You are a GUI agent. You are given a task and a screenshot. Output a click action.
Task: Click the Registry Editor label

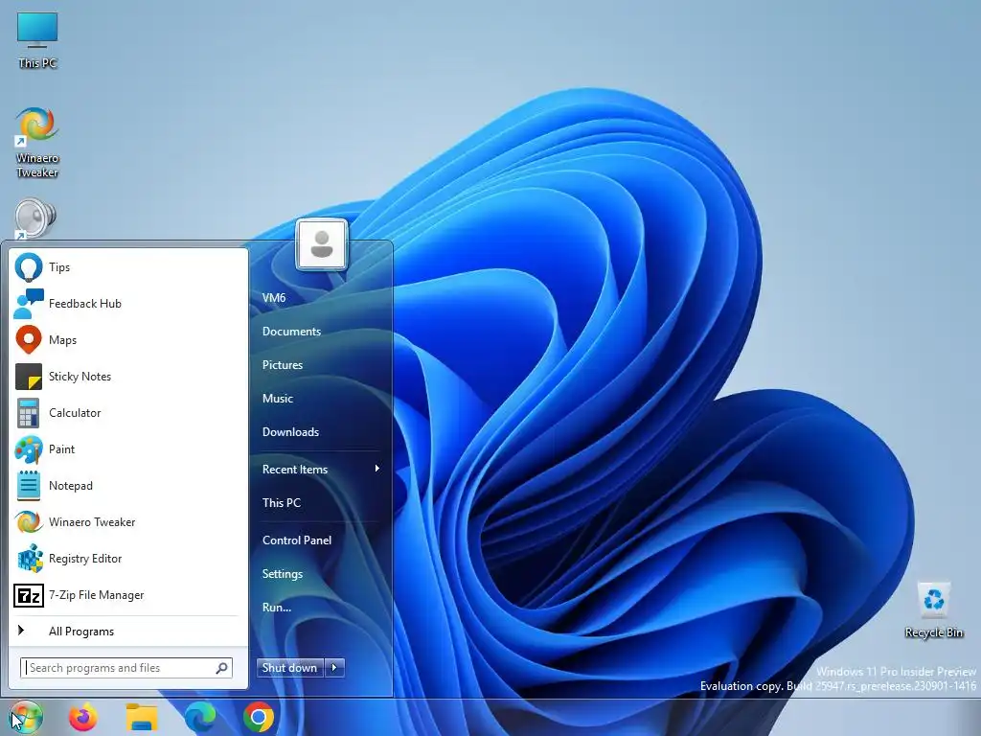coord(85,559)
